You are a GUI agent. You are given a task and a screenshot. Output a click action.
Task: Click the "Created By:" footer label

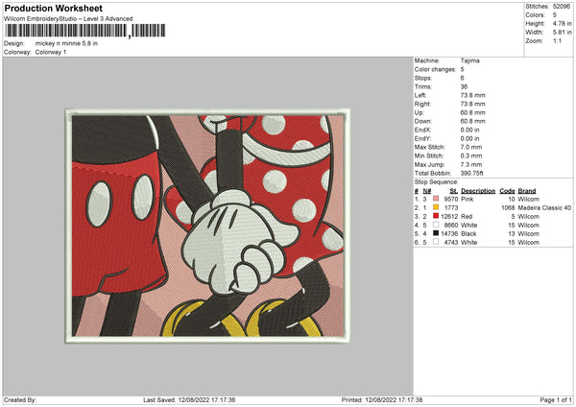(x=20, y=399)
